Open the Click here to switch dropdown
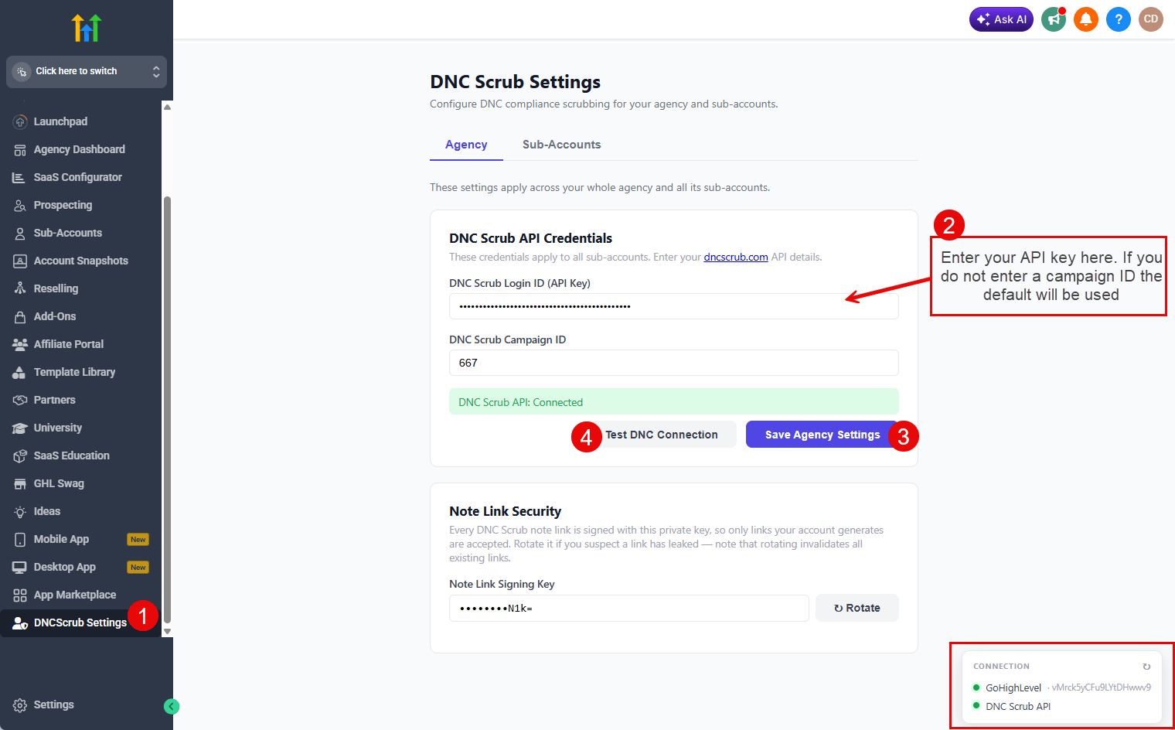The height and width of the screenshot is (730, 1175). pos(87,71)
